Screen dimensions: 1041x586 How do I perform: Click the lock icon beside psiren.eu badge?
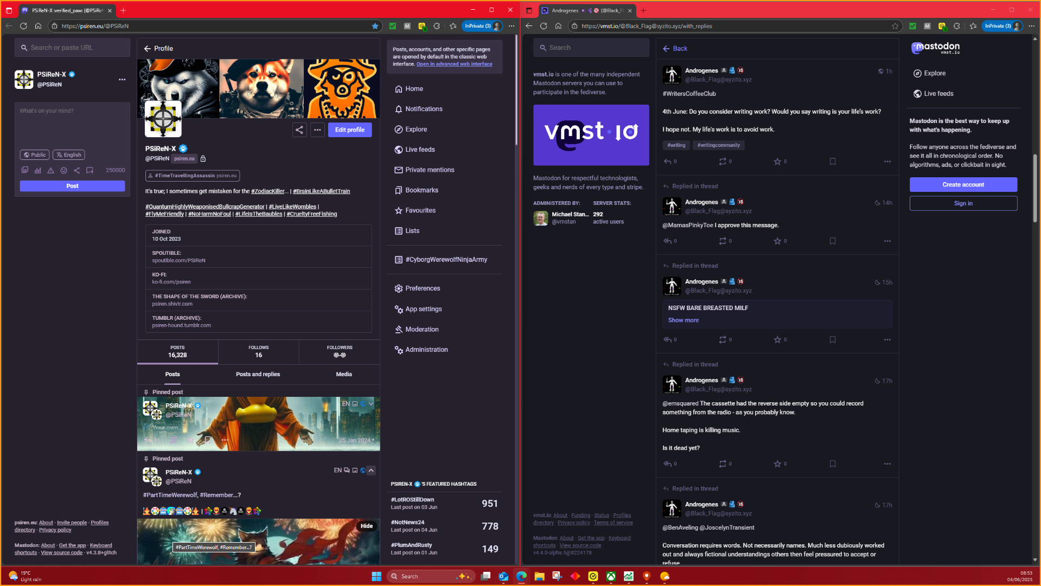click(x=203, y=159)
